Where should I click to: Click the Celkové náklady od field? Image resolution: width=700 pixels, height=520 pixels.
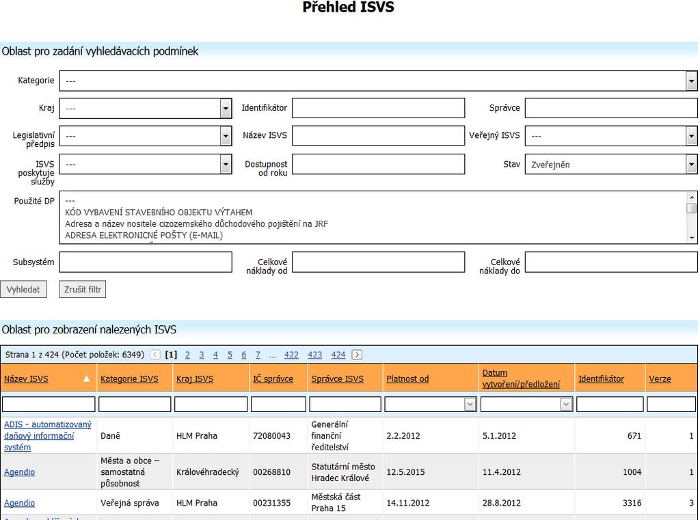[x=379, y=262]
